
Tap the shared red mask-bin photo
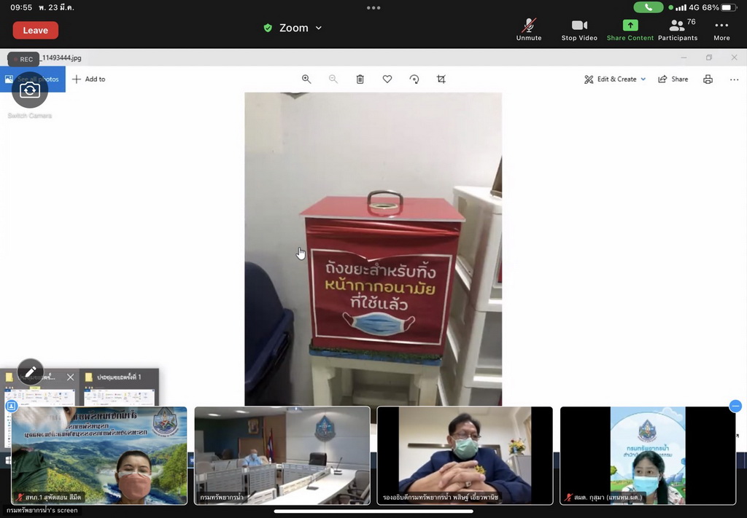point(373,248)
